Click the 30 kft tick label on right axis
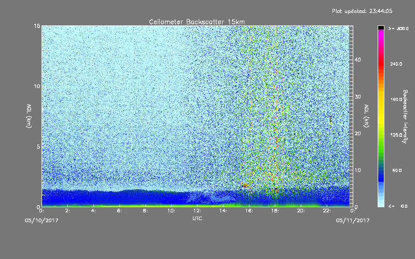Viewport: 415px width, 259px height. point(357,96)
